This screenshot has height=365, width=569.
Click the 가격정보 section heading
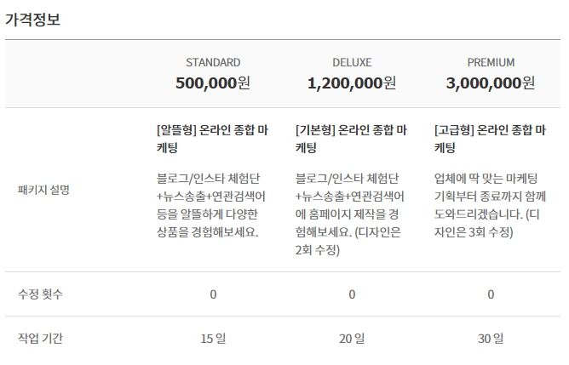32,20
